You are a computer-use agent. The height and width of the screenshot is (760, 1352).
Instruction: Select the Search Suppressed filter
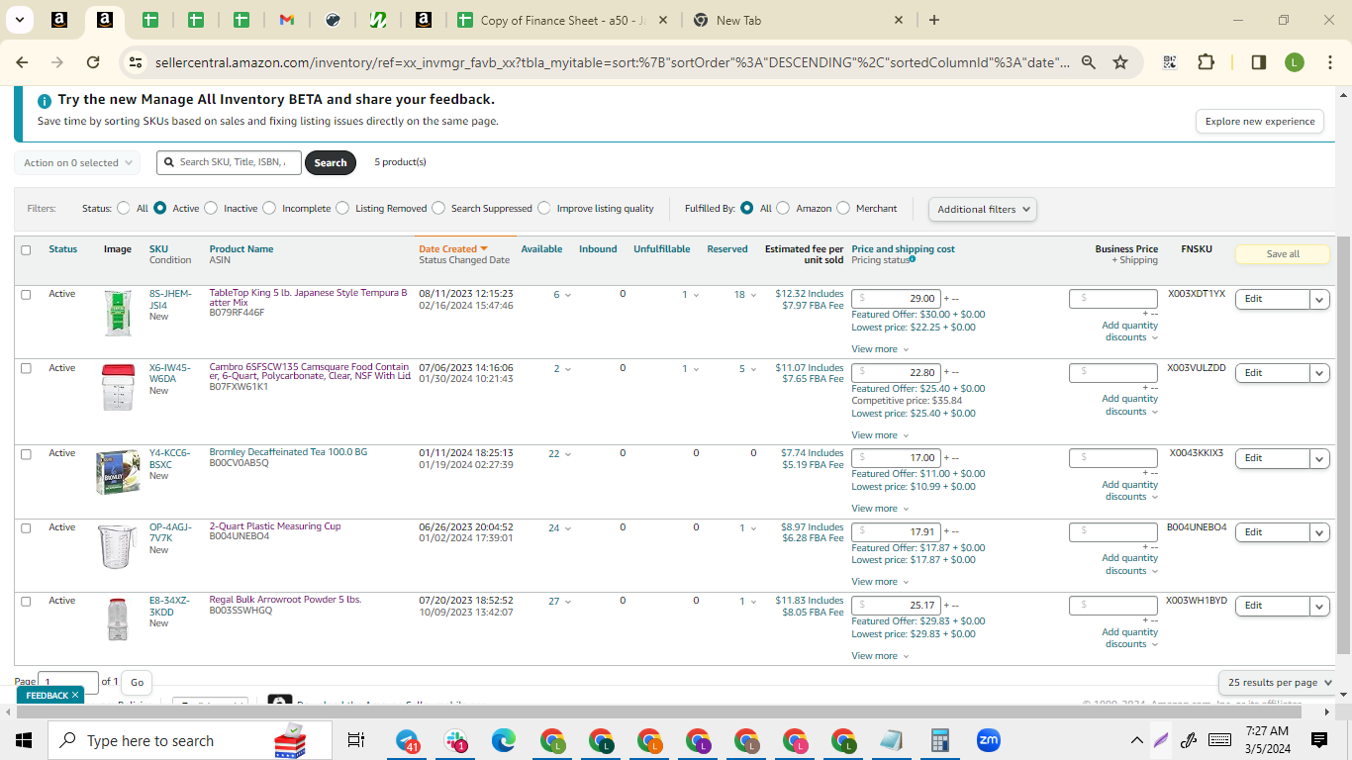pos(438,208)
